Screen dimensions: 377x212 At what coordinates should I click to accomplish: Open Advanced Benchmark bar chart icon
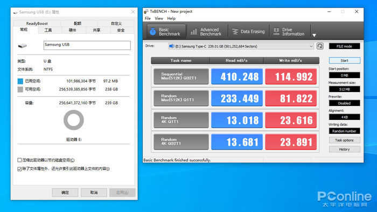[x=194, y=31]
